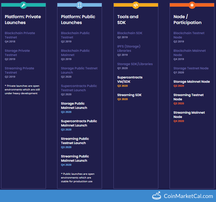Click the Tools and SDK heading

click(128, 19)
